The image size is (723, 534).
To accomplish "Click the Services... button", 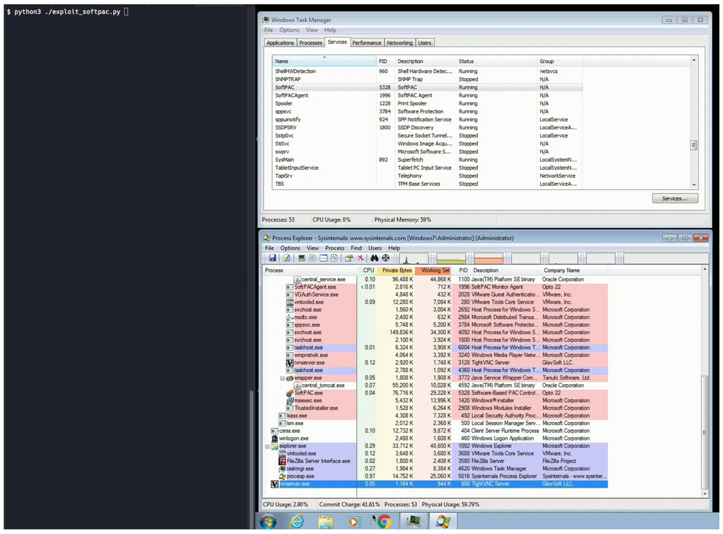I will (x=675, y=198).
